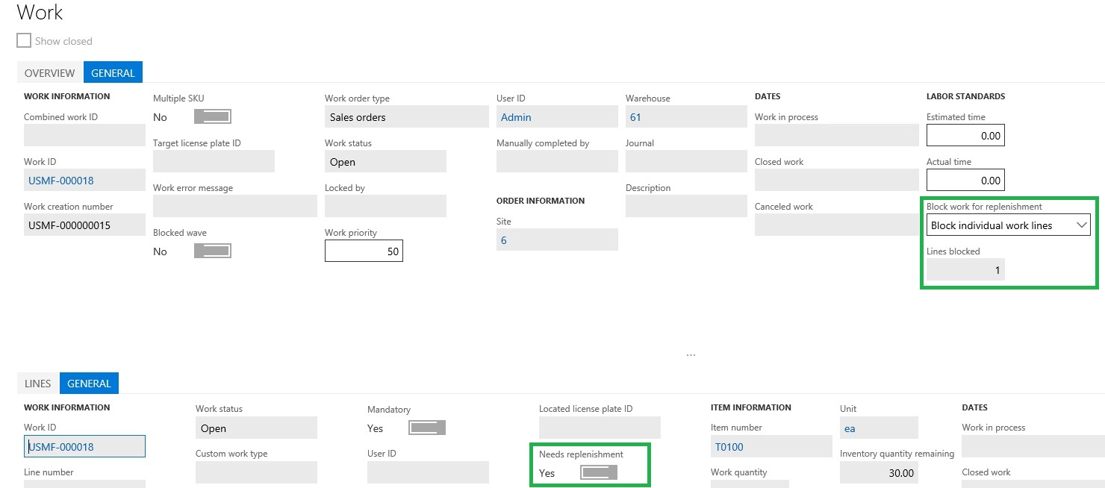Open the Site 6 link

[504, 240]
